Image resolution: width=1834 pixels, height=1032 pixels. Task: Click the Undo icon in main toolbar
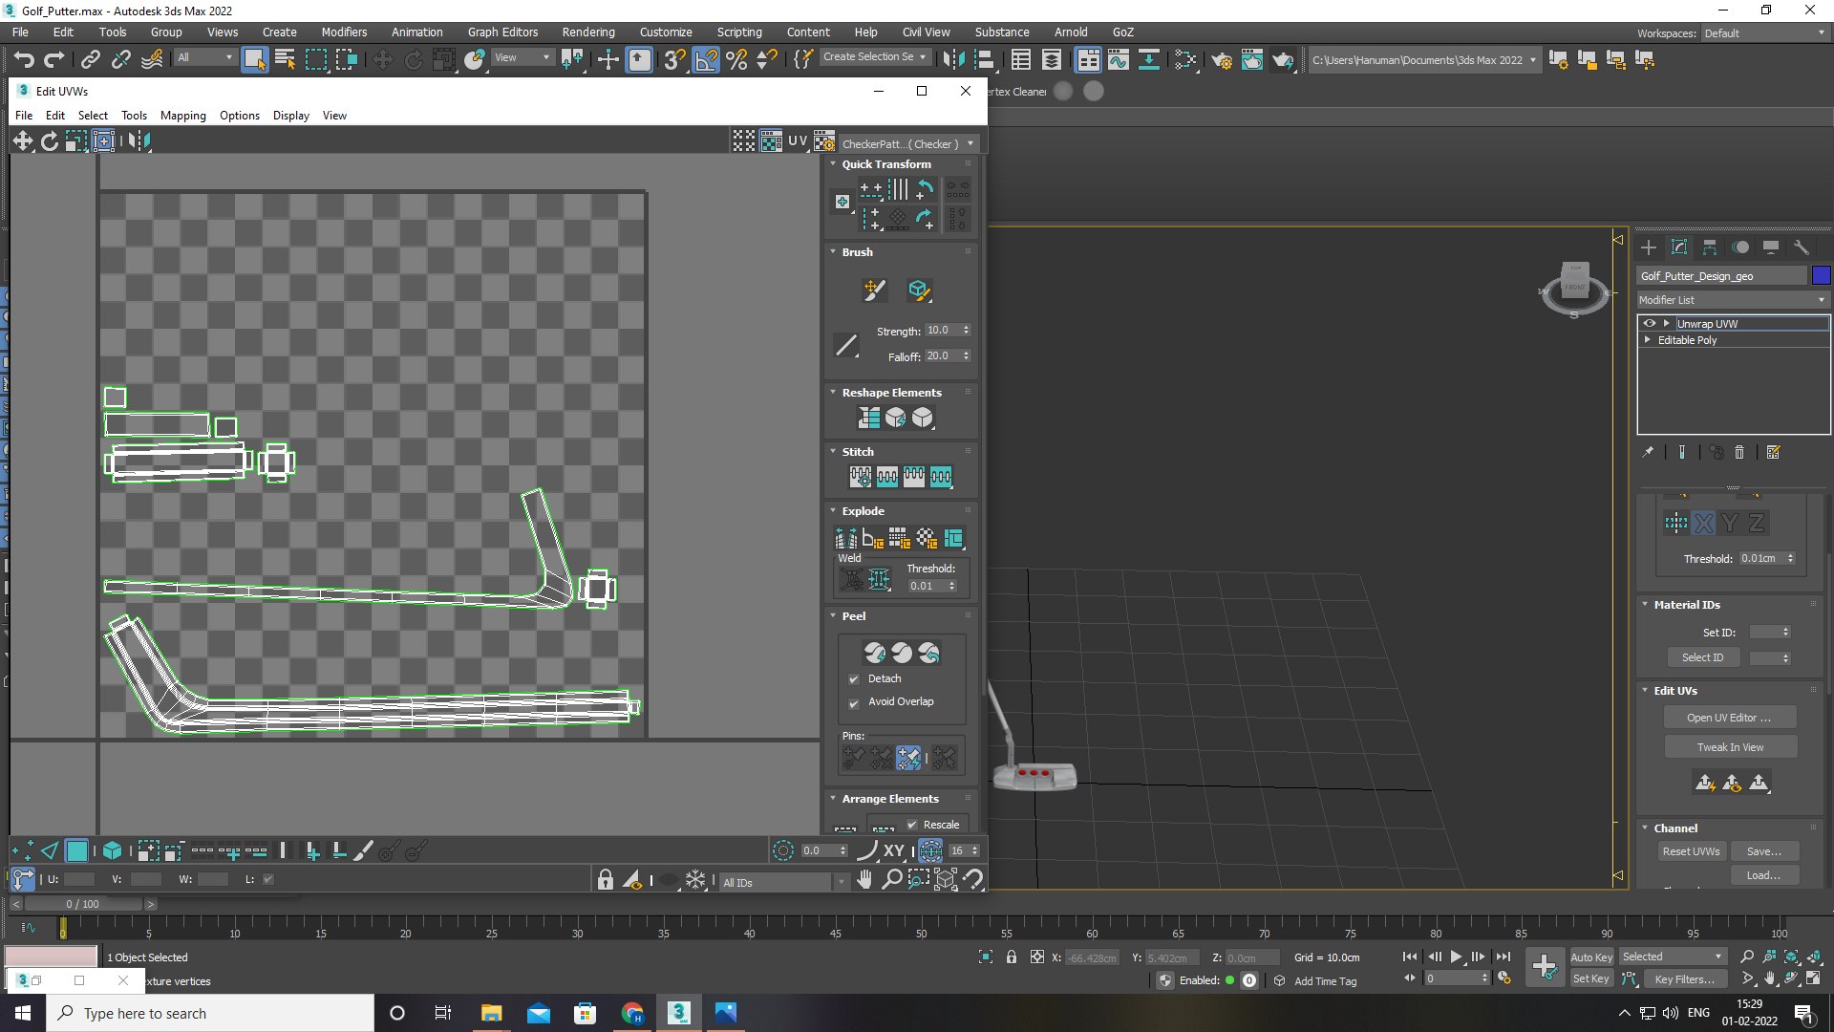pyautogui.click(x=24, y=60)
